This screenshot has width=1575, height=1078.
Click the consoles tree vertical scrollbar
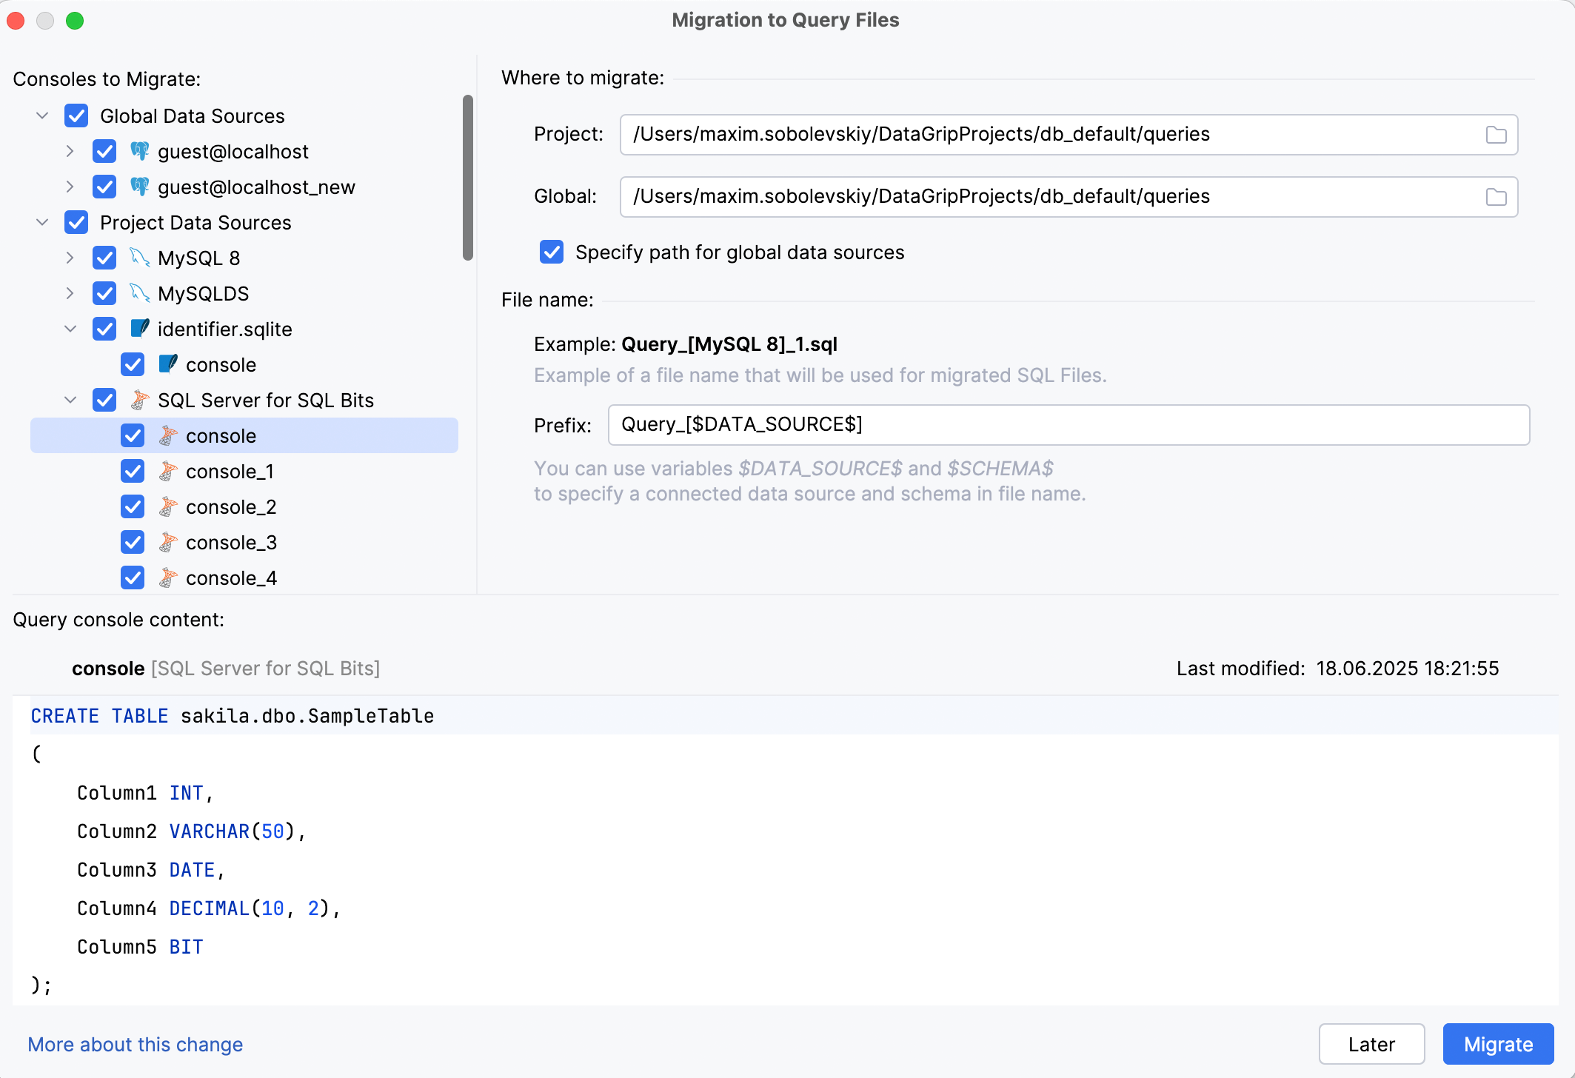pos(467,178)
